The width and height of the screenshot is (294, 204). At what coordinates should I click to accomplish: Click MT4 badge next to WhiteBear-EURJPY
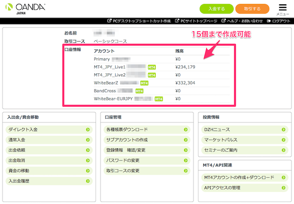click(159, 99)
